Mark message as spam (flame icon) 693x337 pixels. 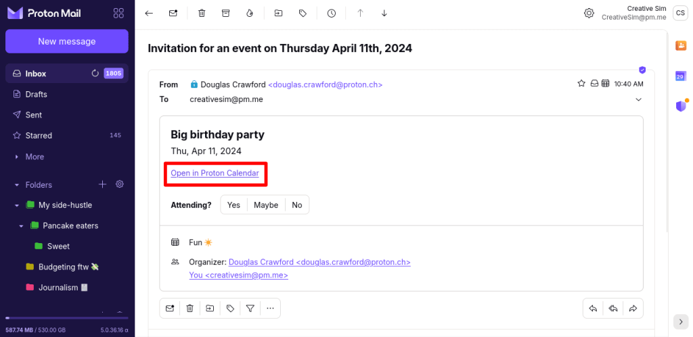tap(250, 13)
